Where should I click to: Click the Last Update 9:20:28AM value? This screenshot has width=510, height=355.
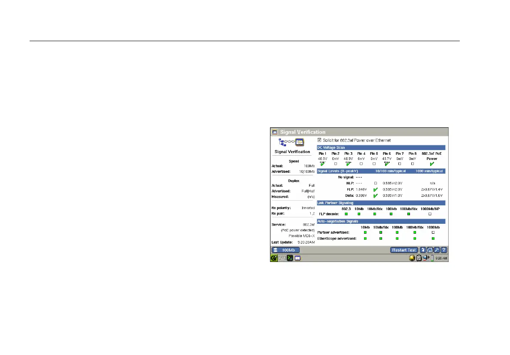[x=306, y=242]
